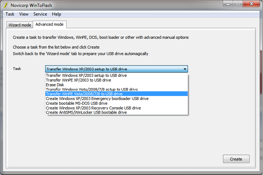This screenshot has width=263, height=175.
Task: Pick Create bootable MS-DOS USB drive
Action: [x=116, y=103]
